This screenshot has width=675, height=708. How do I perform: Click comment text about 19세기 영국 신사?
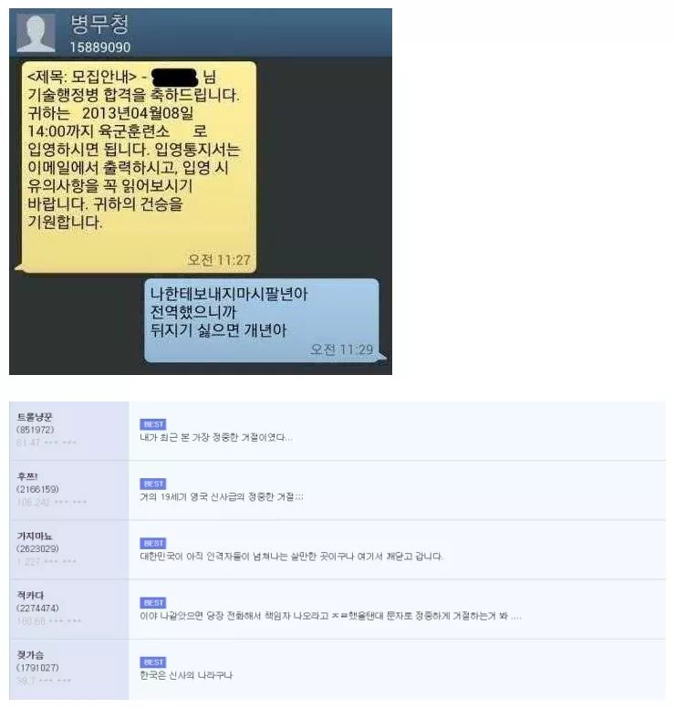(222, 497)
